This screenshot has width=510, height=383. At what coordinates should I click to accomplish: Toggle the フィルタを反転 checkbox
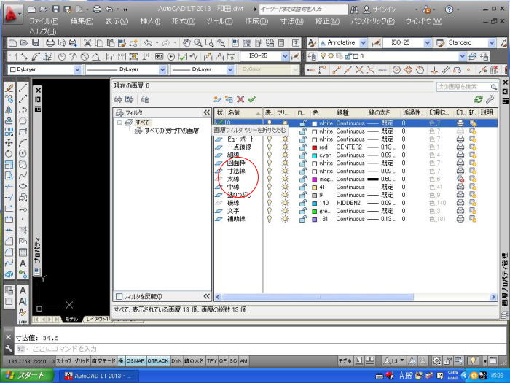click(119, 296)
